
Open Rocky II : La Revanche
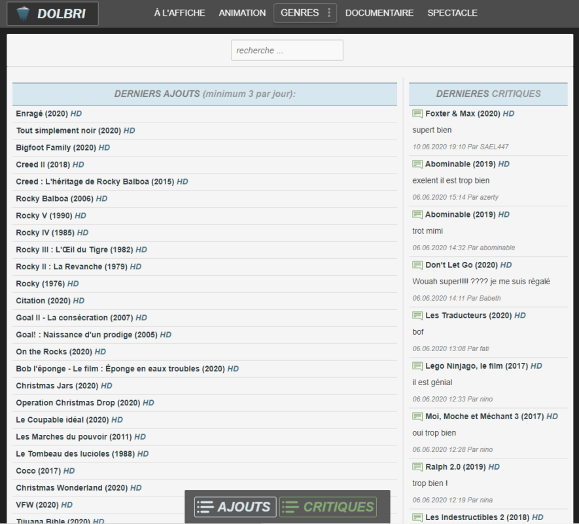pyautogui.click(x=79, y=267)
